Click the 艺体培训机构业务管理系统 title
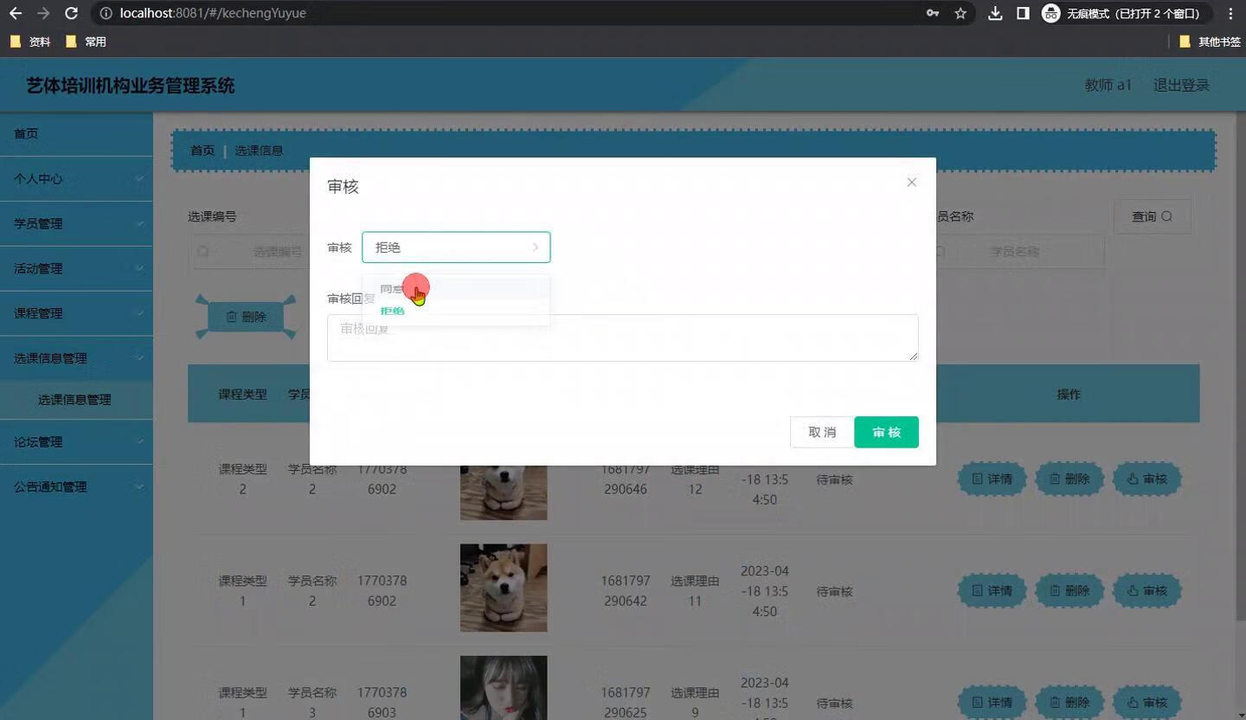This screenshot has width=1246, height=720. pos(131,86)
